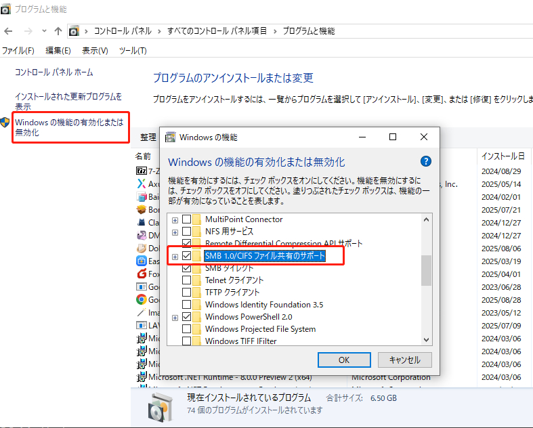The height and width of the screenshot is (428, 533).
Task: Select the Bo box-shaped program icon
Action: point(142,209)
